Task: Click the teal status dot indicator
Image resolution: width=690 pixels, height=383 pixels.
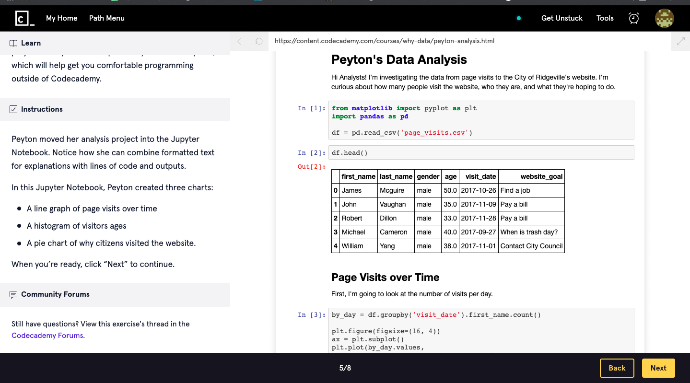Action: 518,18
